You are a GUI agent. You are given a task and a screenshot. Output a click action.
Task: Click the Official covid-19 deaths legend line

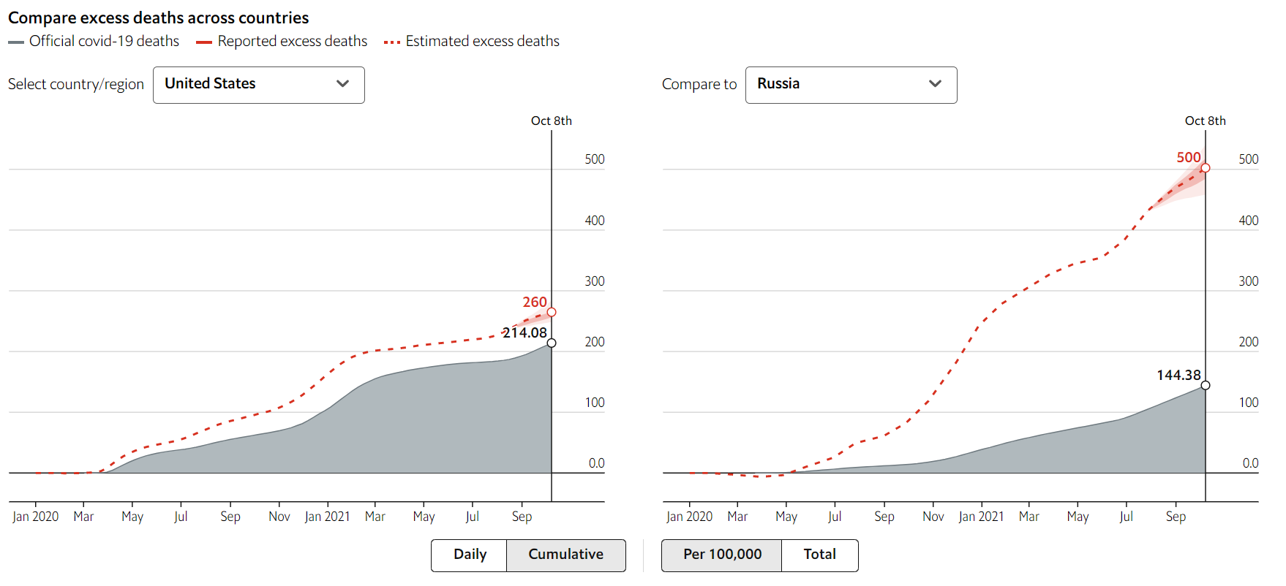pyautogui.click(x=16, y=42)
